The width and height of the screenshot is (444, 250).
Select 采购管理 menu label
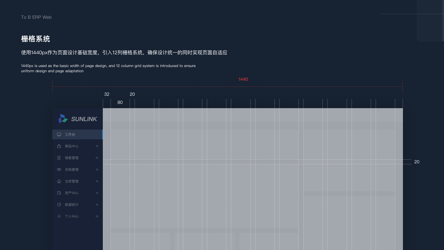pos(72,170)
